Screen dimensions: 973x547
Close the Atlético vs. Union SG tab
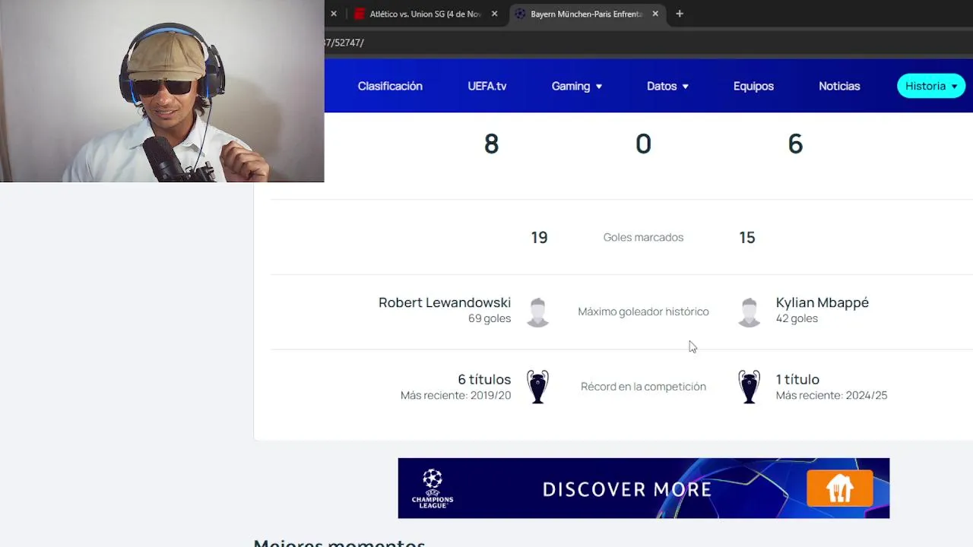coord(495,14)
